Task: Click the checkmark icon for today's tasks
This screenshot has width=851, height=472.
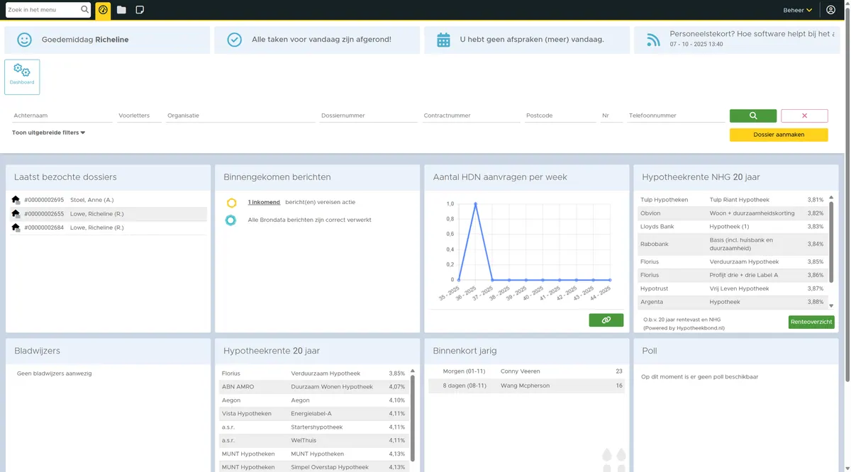Action: pos(234,40)
